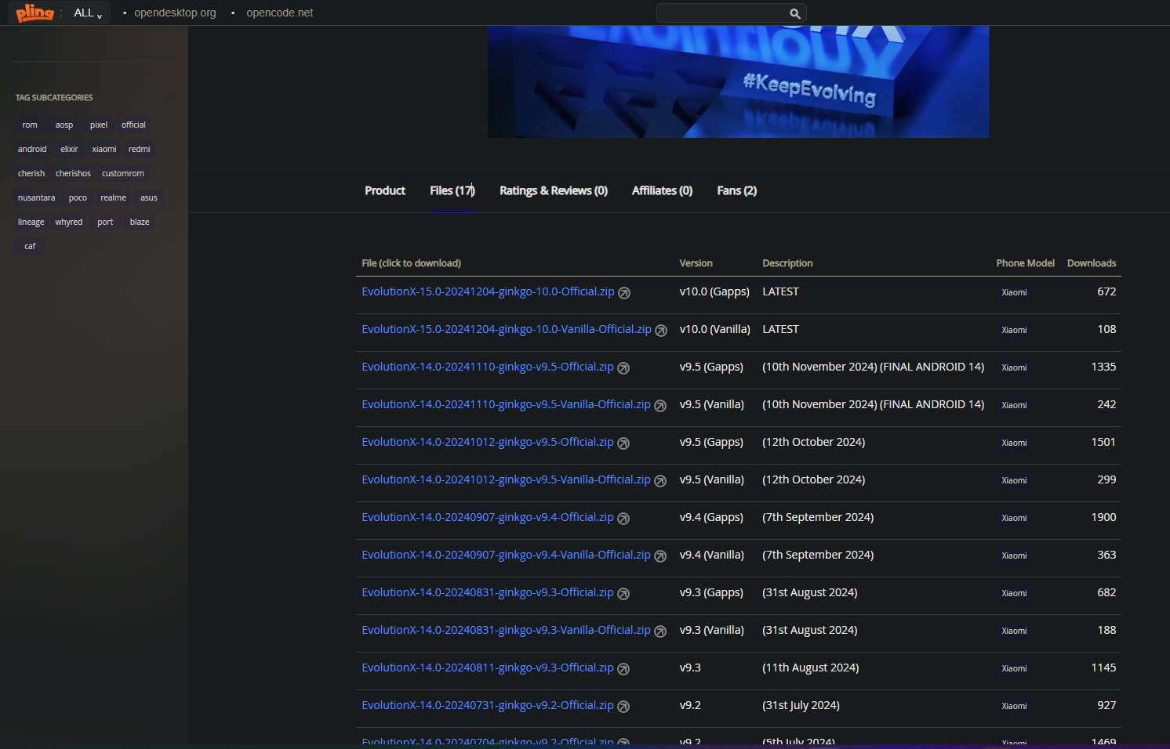Click Xiaomi tag in the v10.0 (Gapps) row
1170x749 pixels.
click(x=1014, y=292)
